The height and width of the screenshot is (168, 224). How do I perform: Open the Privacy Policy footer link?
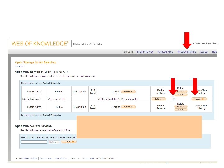[61, 158]
